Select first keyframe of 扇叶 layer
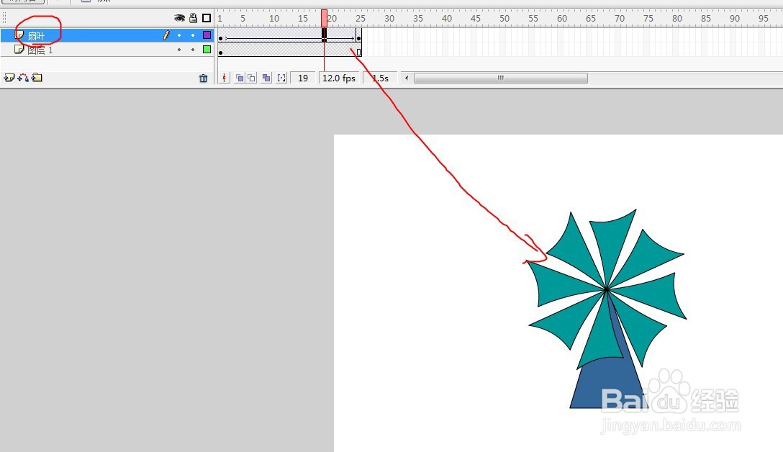Image resolution: width=783 pixels, height=452 pixels. pos(220,36)
